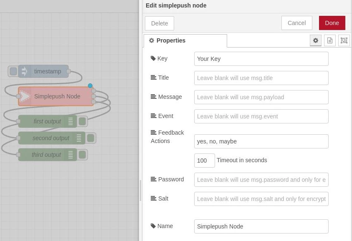Click the timestamp node output port
352x241 pixels.
[x=69, y=71]
